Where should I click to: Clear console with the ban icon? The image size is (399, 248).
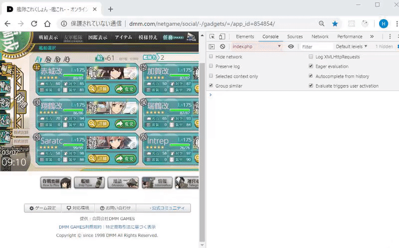(222, 46)
